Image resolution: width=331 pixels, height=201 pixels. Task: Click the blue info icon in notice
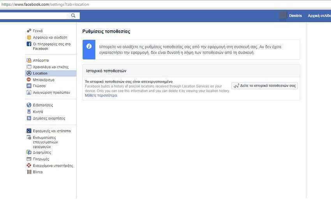tap(89, 46)
